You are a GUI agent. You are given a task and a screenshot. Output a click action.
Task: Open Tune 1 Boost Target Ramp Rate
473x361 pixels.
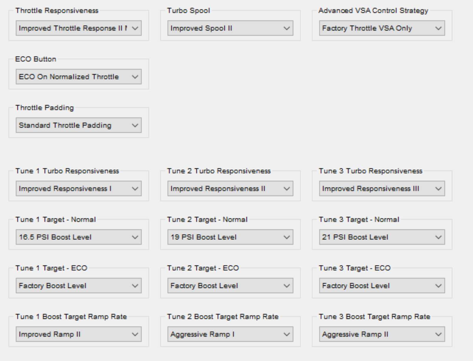tap(79, 334)
